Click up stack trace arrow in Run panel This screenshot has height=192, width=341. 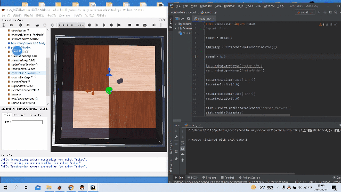click(x=182, y=131)
